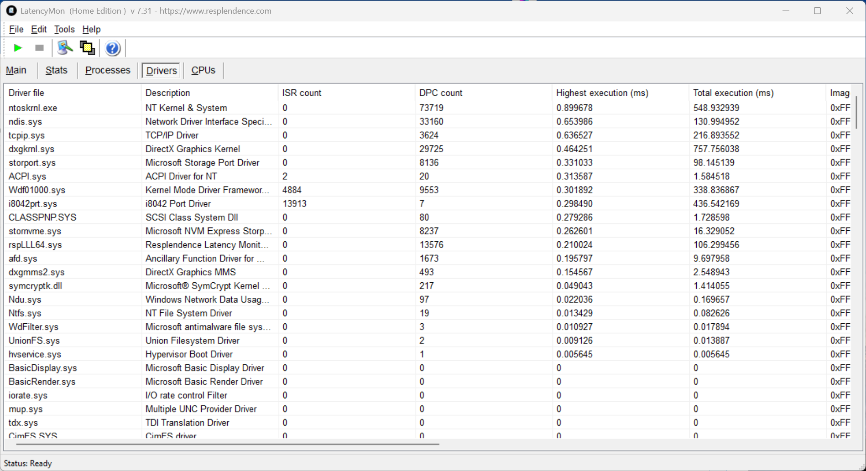Viewport: 866px width, 471px height.
Task: Click ISR count value 4884
Action: [x=292, y=190]
